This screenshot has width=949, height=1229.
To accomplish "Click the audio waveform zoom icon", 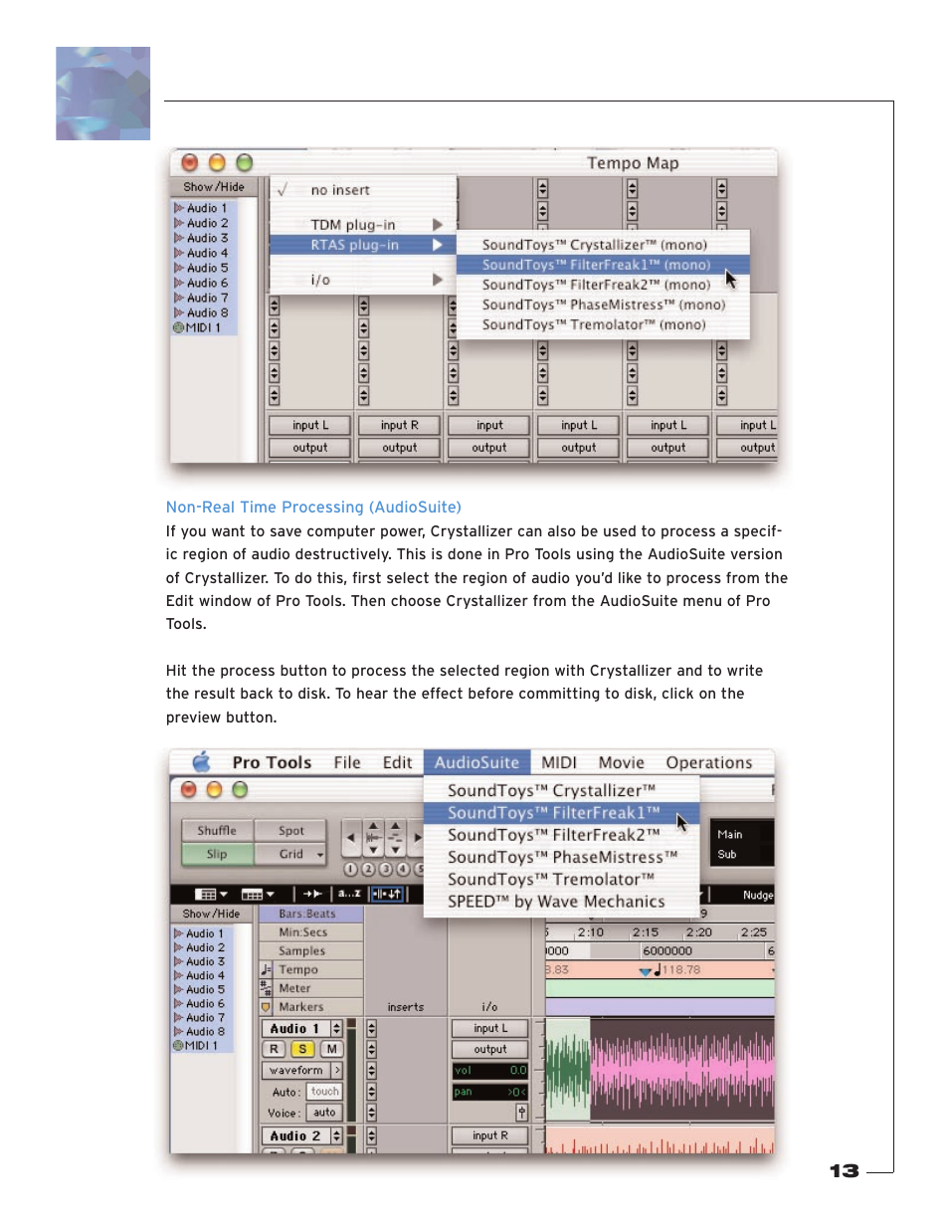I will tap(373, 839).
